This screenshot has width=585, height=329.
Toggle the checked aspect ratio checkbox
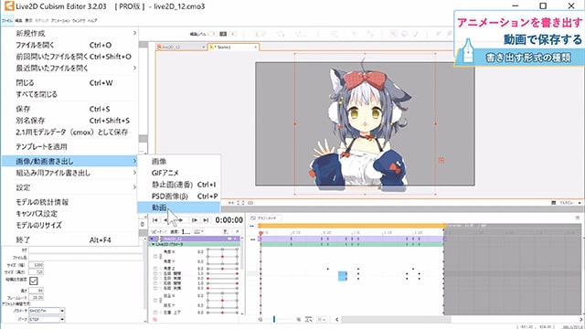(33, 281)
